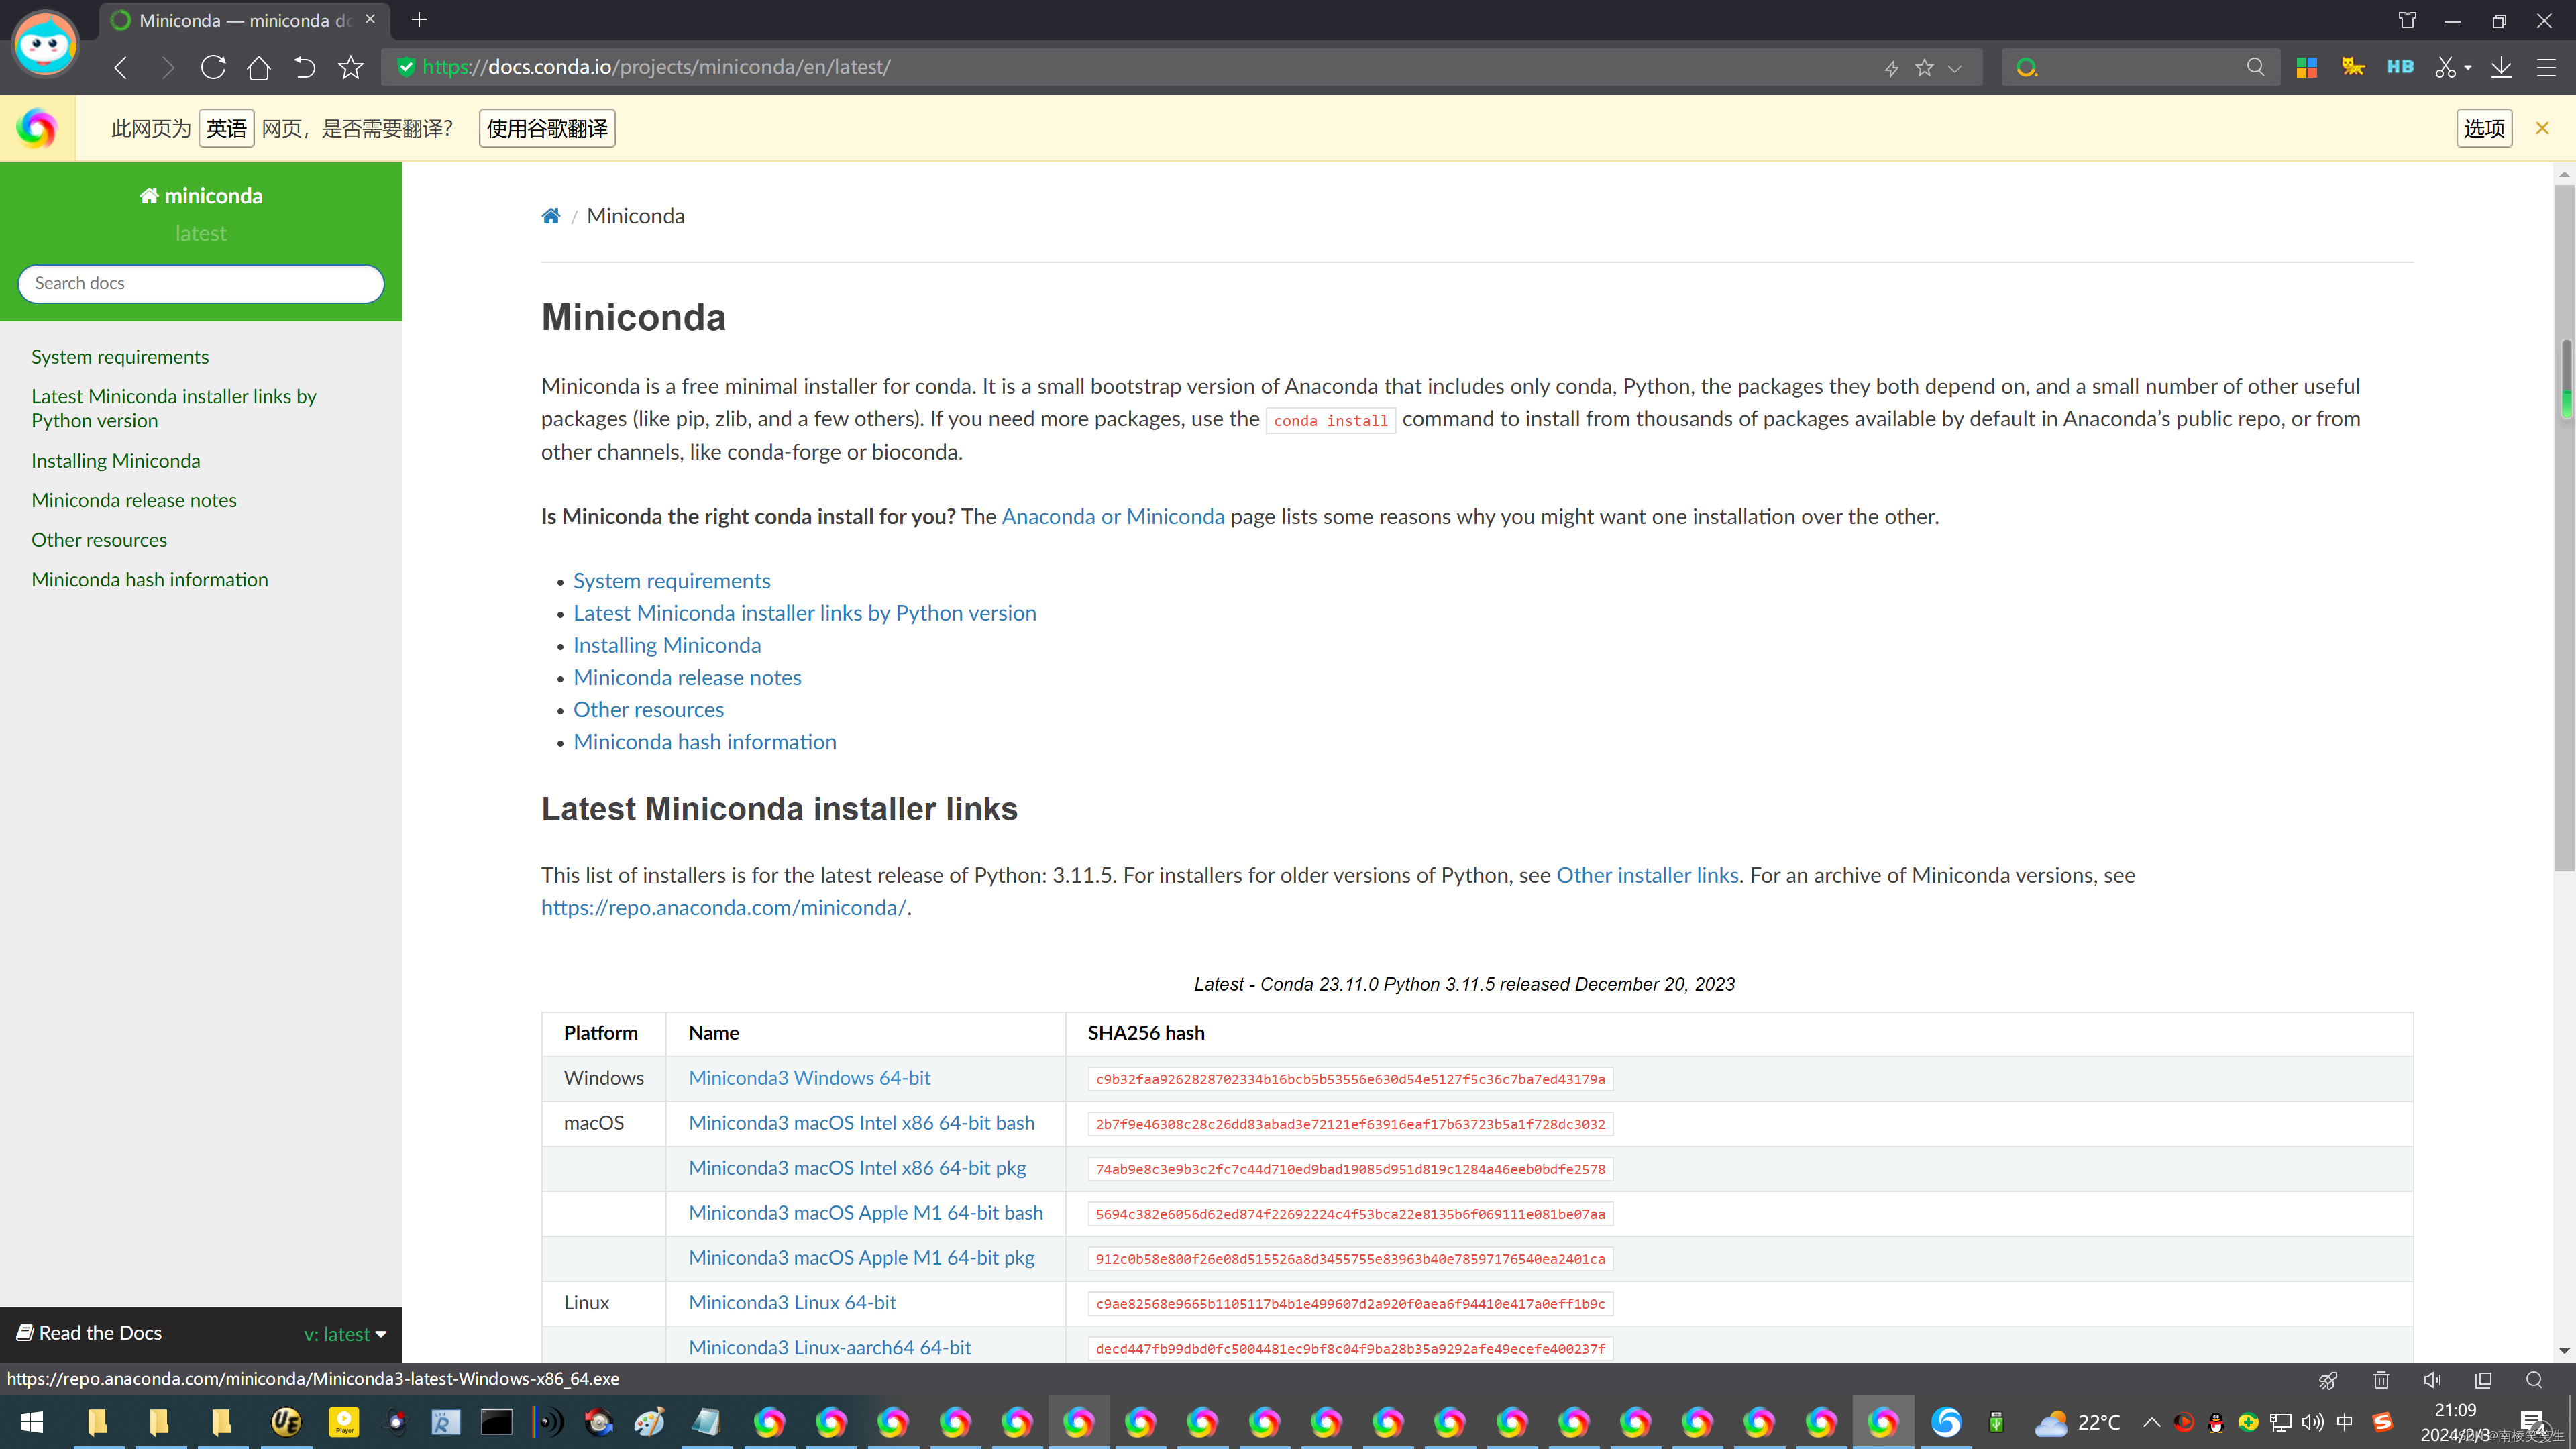Click the trash clear-data icon in status bar
Screen dimensions: 2576x1449
[x=2381, y=1380]
